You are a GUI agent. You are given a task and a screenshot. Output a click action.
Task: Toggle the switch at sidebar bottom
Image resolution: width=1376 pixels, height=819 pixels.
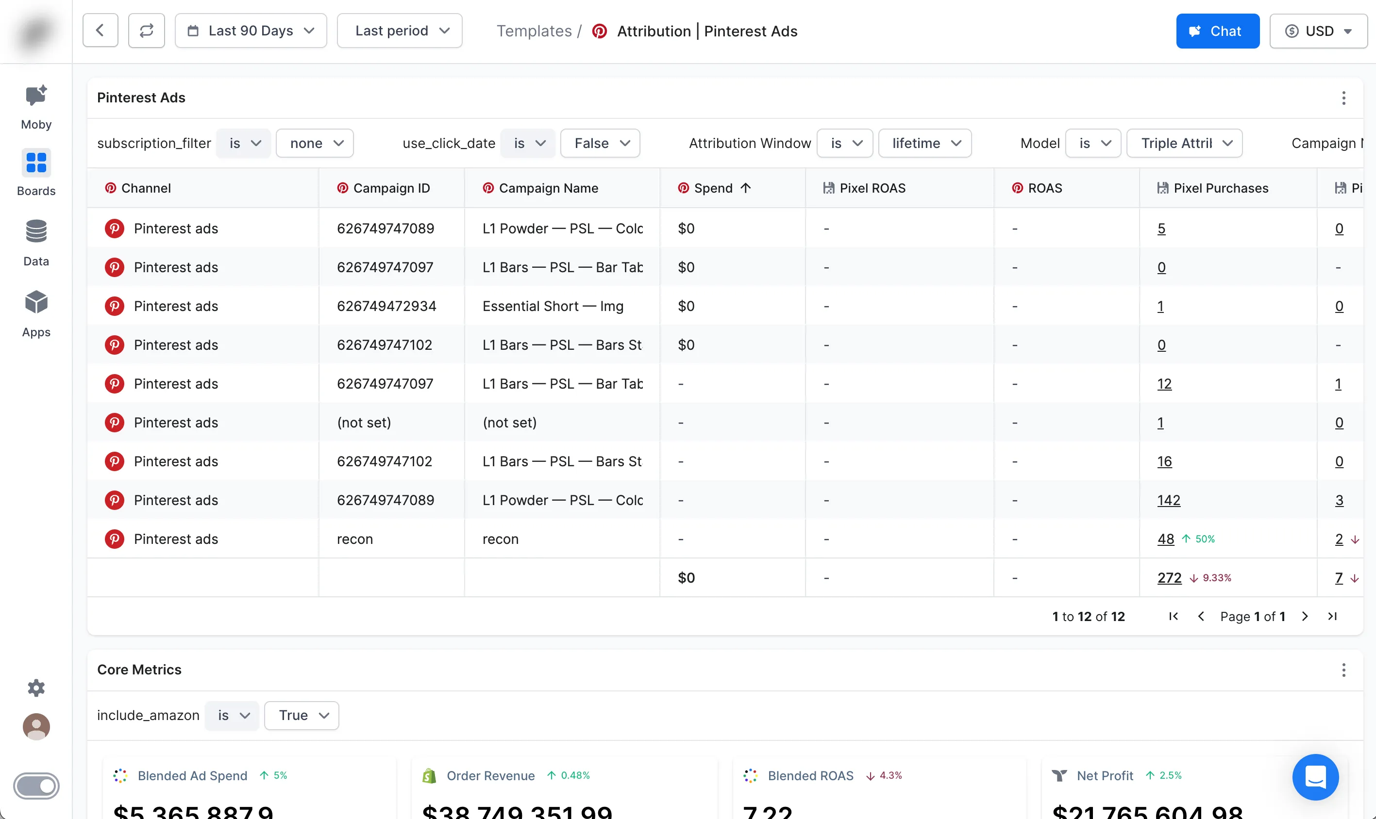click(x=36, y=786)
